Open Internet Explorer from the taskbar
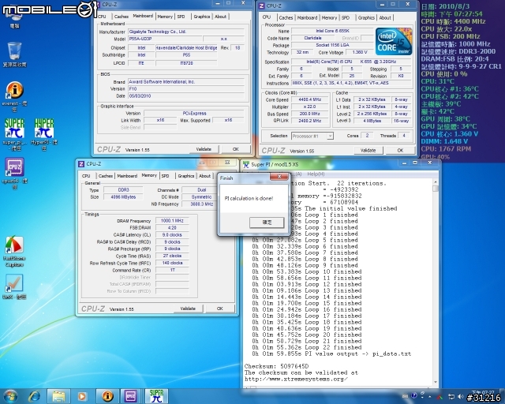 coord(34,396)
